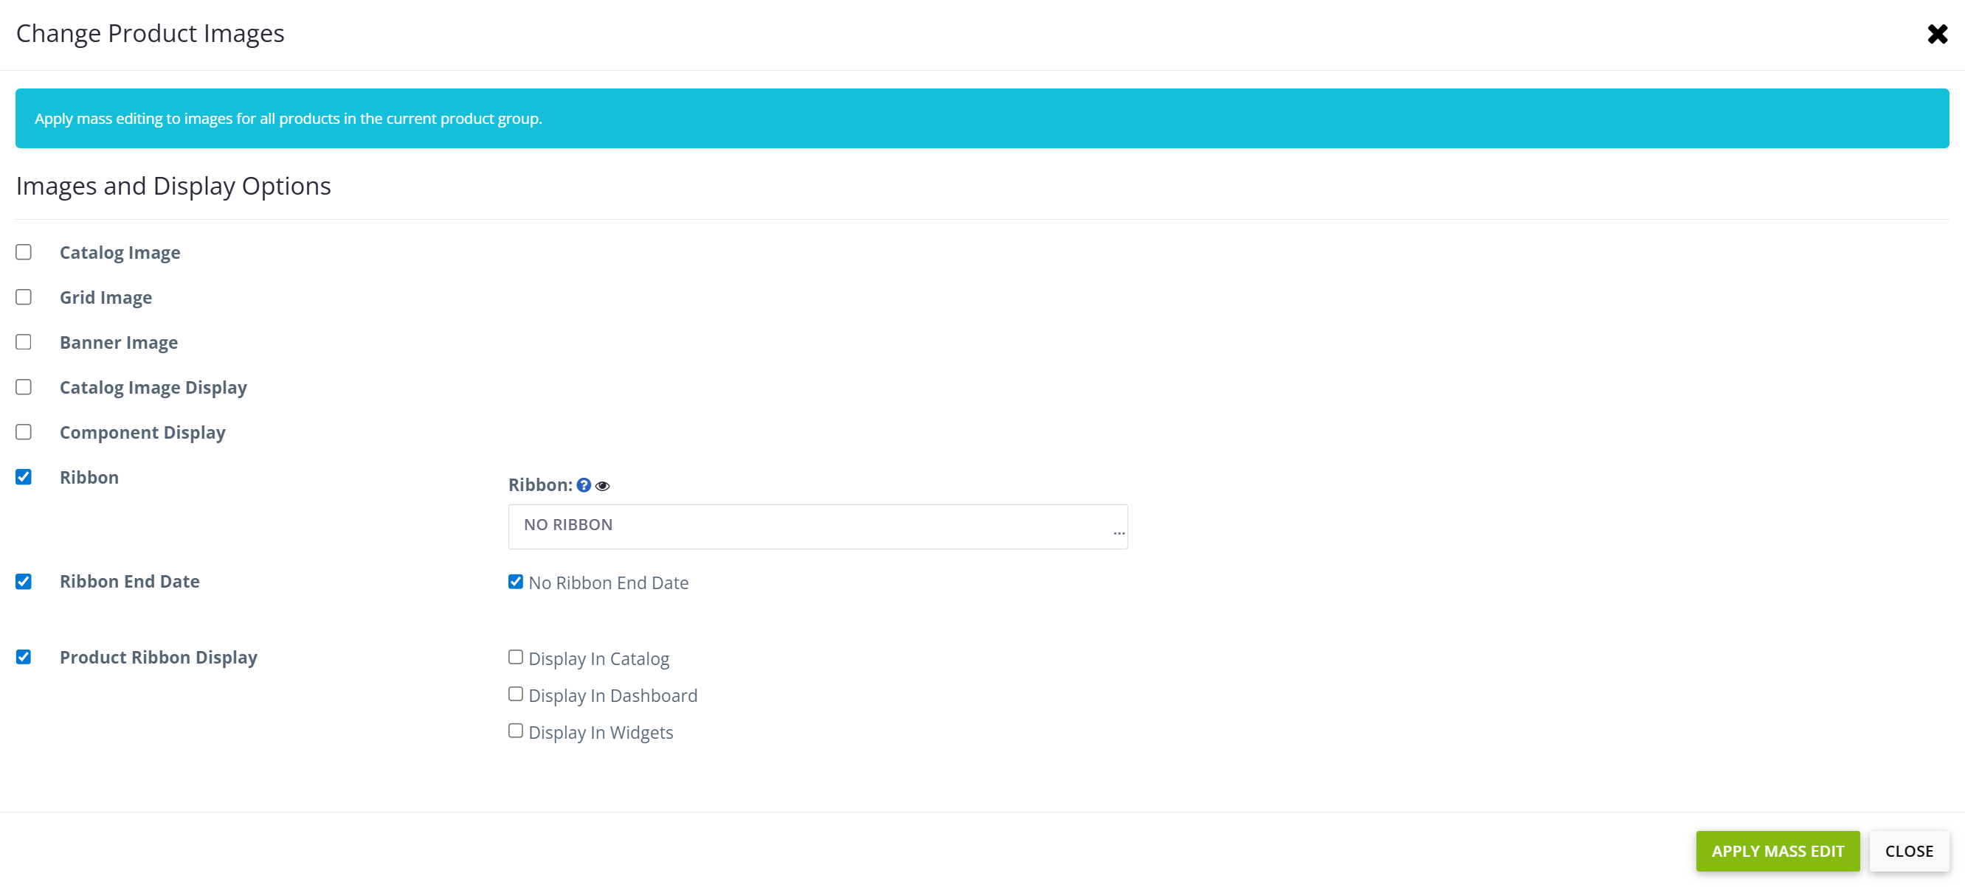Check the Banner Image option
The image size is (1965, 887).
pyautogui.click(x=24, y=342)
